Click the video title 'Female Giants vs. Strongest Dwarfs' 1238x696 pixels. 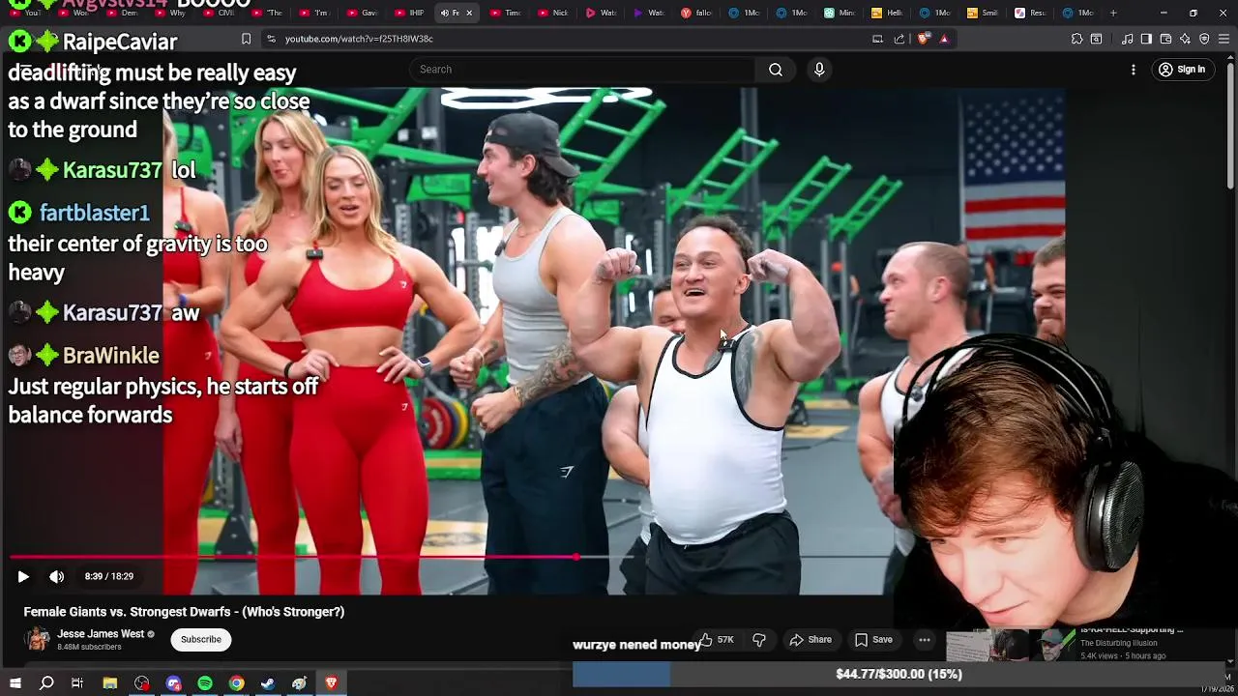click(x=184, y=612)
